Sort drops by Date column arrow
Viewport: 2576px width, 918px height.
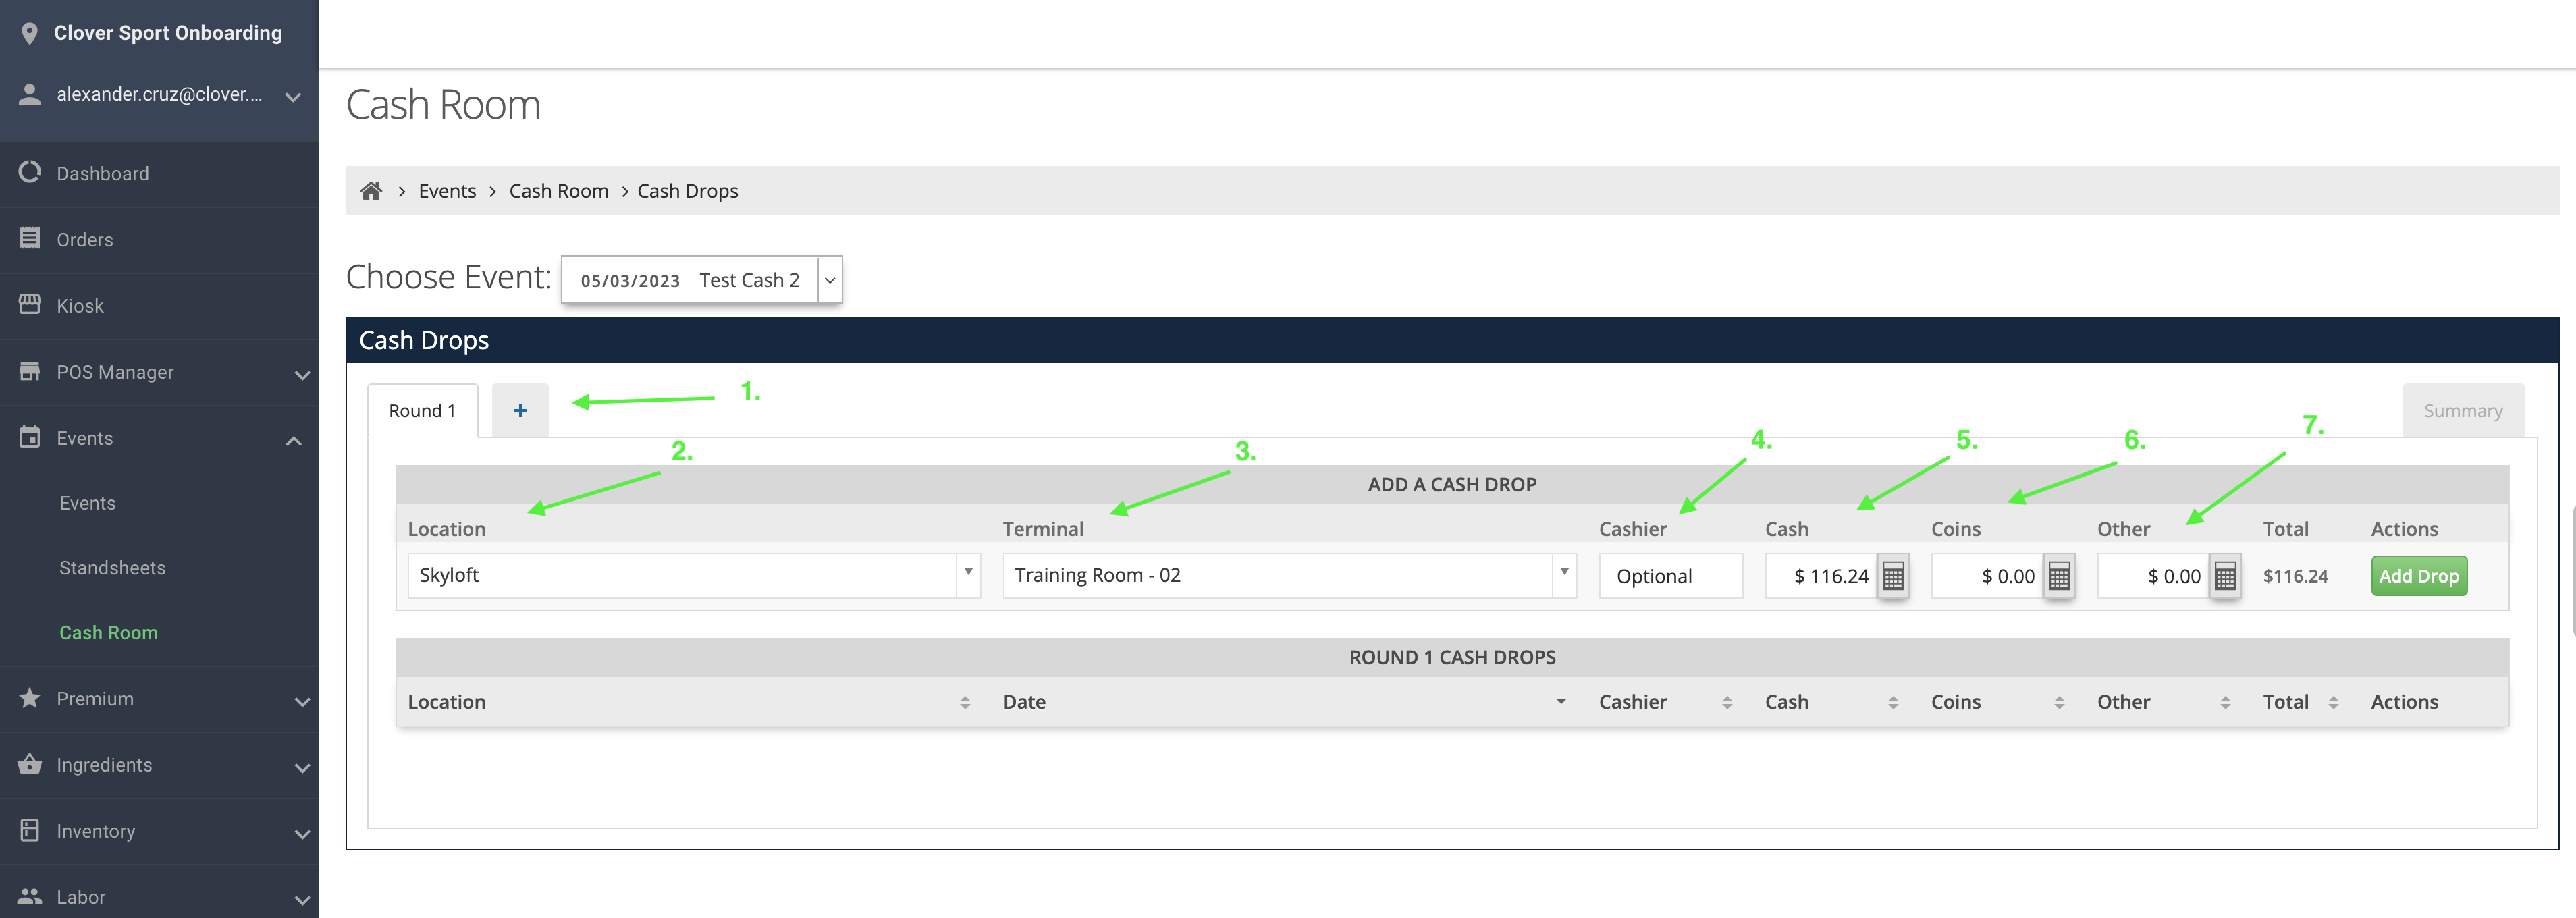pyautogui.click(x=1561, y=702)
